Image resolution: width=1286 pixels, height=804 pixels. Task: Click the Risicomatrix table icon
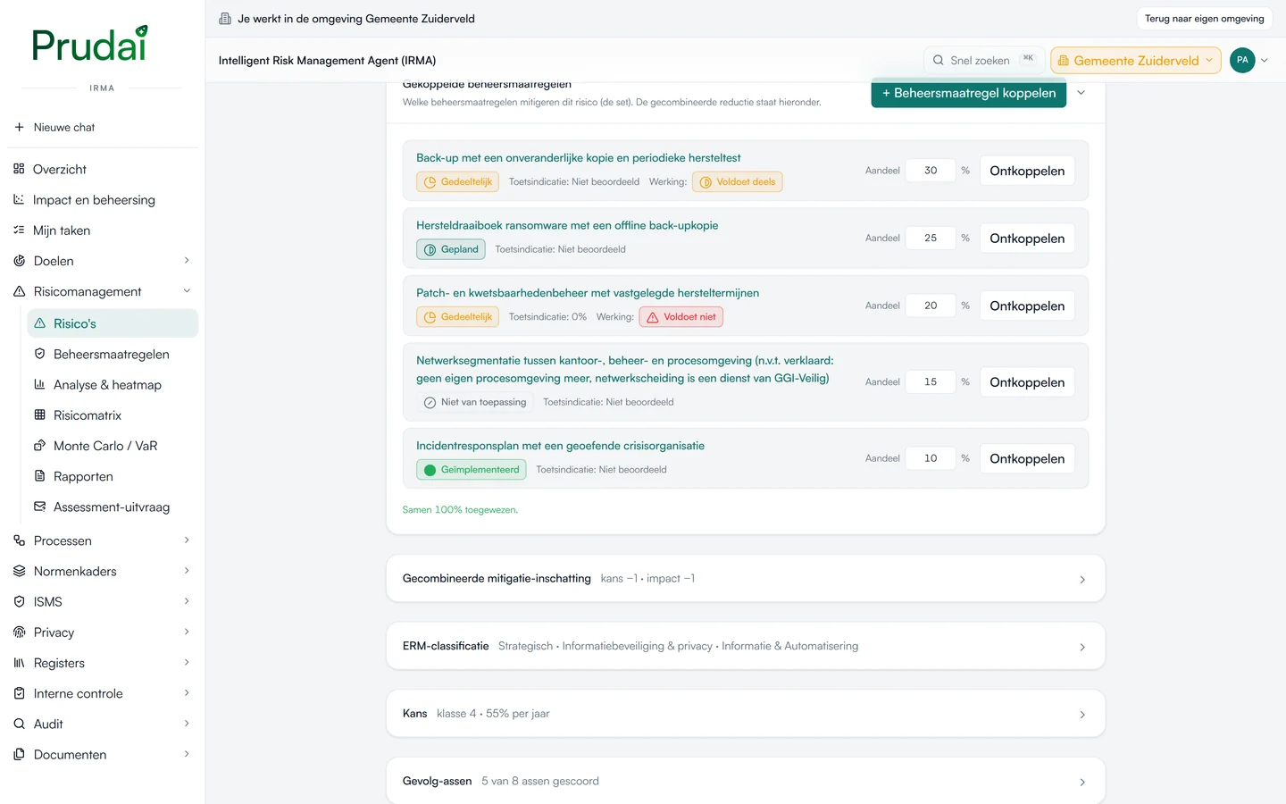39,415
